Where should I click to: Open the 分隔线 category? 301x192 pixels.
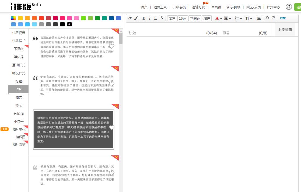tap(19, 113)
